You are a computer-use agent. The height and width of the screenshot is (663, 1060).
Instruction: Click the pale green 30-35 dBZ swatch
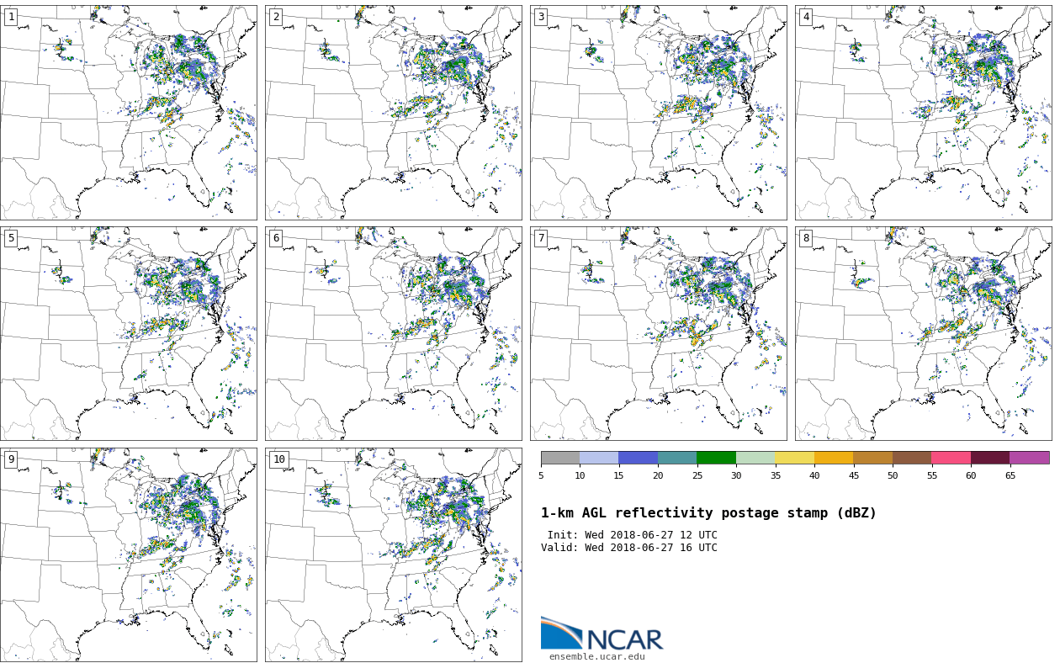[x=755, y=458]
